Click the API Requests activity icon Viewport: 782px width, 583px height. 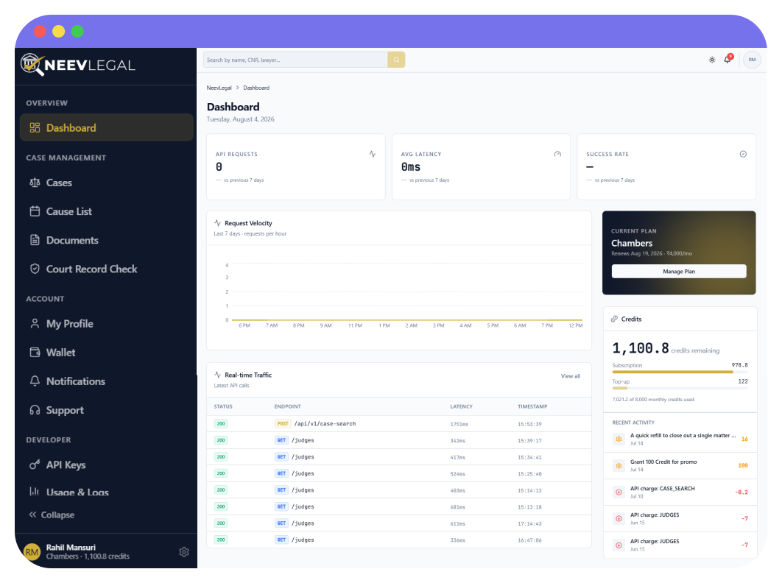coord(373,154)
